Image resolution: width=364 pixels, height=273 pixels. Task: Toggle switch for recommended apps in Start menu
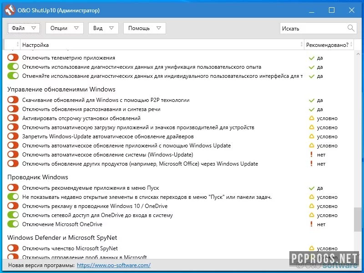13,187
